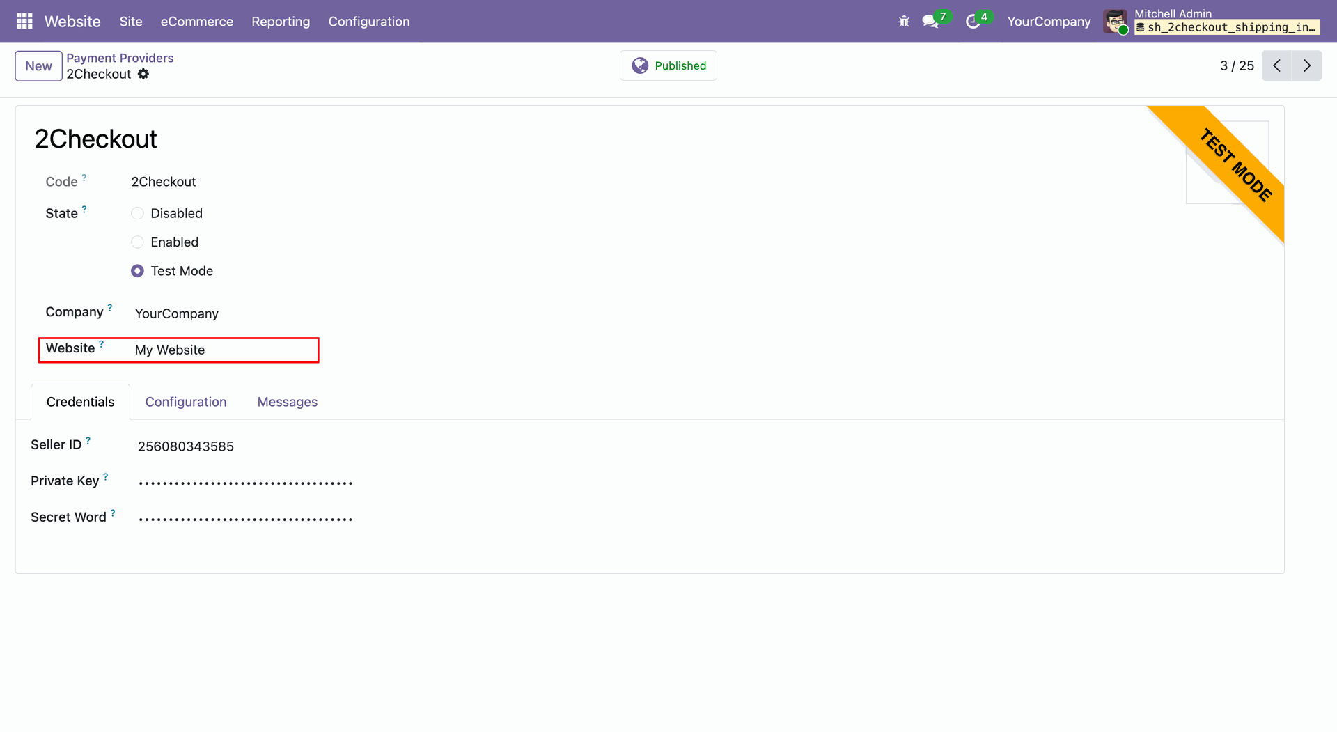This screenshot has width=1337, height=732.
Task: Show help tooltip for Private Key
Action: coord(106,476)
